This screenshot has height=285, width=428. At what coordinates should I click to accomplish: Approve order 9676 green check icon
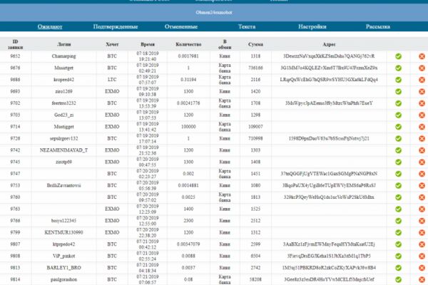pyautogui.click(x=399, y=68)
